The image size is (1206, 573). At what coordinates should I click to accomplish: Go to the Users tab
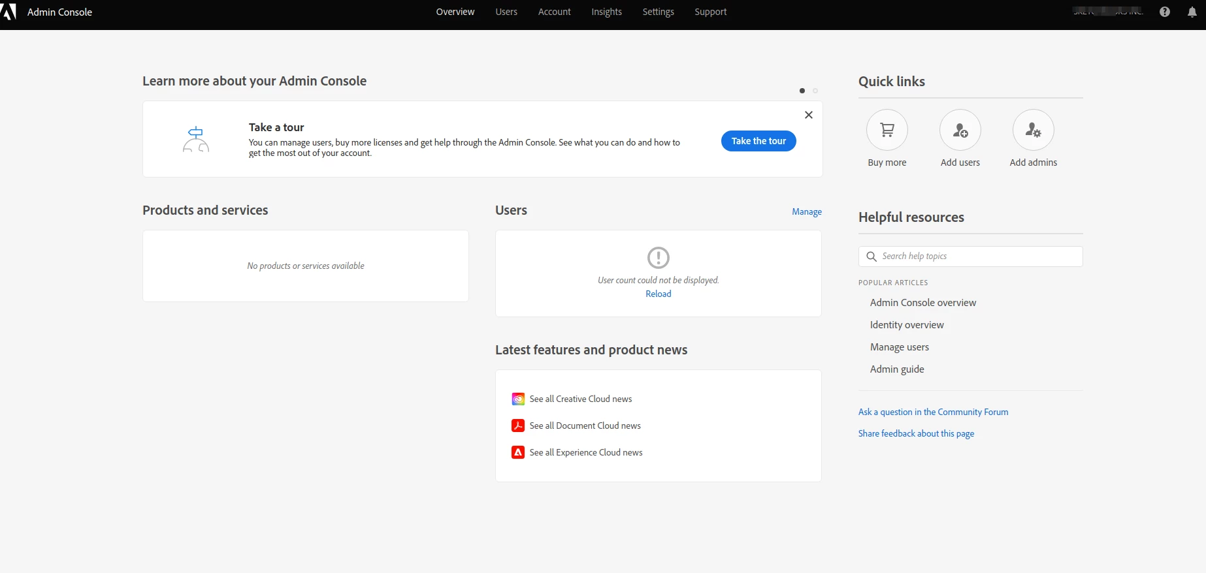tap(506, 12)
